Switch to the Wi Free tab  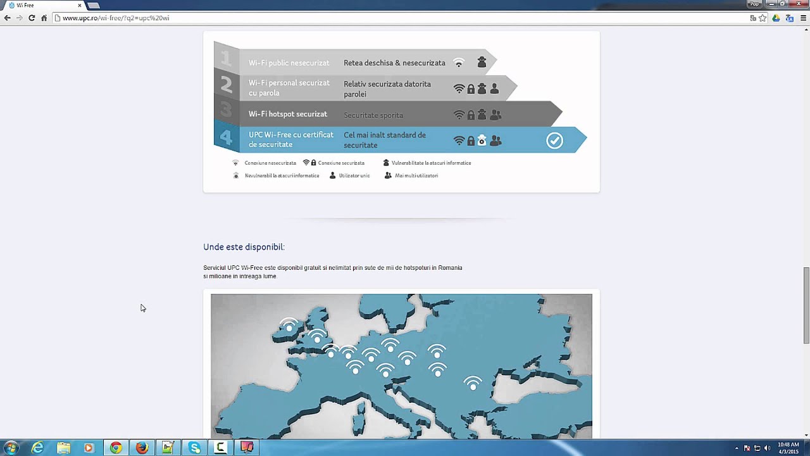click(x=43, y=5)
